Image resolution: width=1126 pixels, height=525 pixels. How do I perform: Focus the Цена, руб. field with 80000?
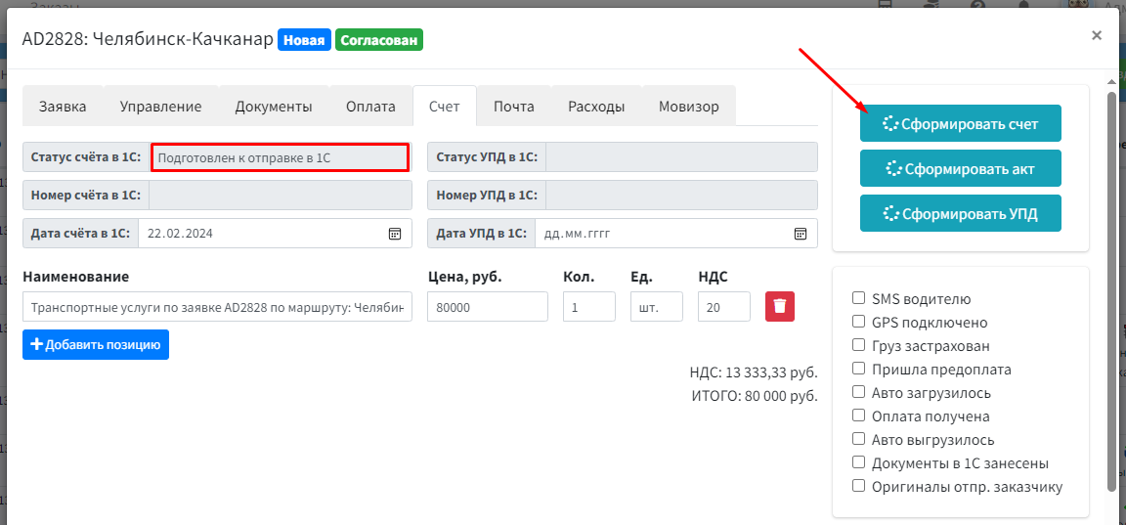[x=488, y=307]
